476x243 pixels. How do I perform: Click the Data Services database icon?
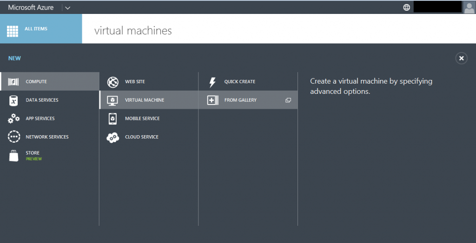tap(13, 100)
